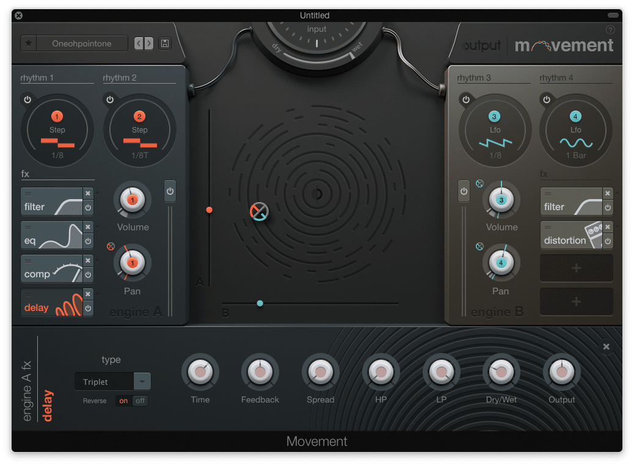Screen dimensions: 634x466
Task: Open the distortion effect slot
Action: click(x=572, y=235)
